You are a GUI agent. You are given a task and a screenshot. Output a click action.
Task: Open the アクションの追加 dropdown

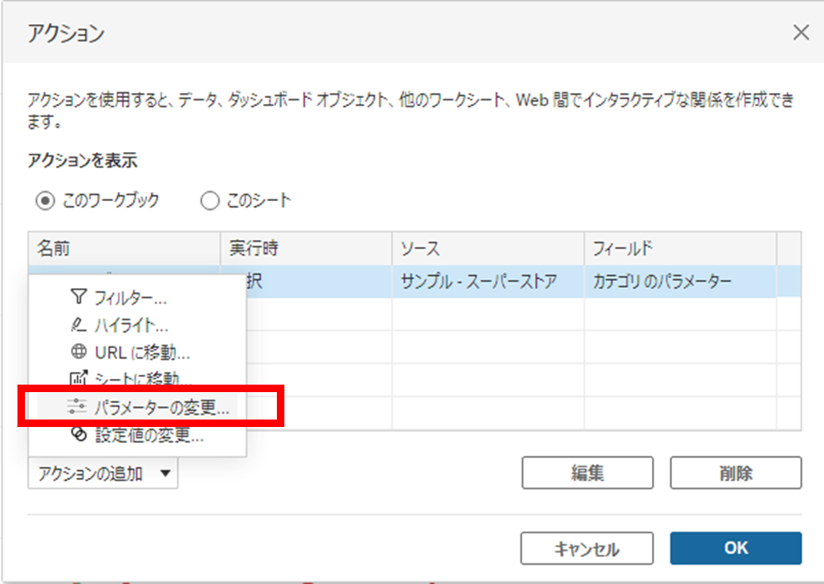102,474
